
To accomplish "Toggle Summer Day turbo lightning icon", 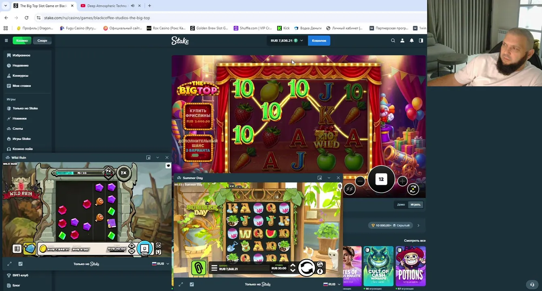I will coord(320,272).
